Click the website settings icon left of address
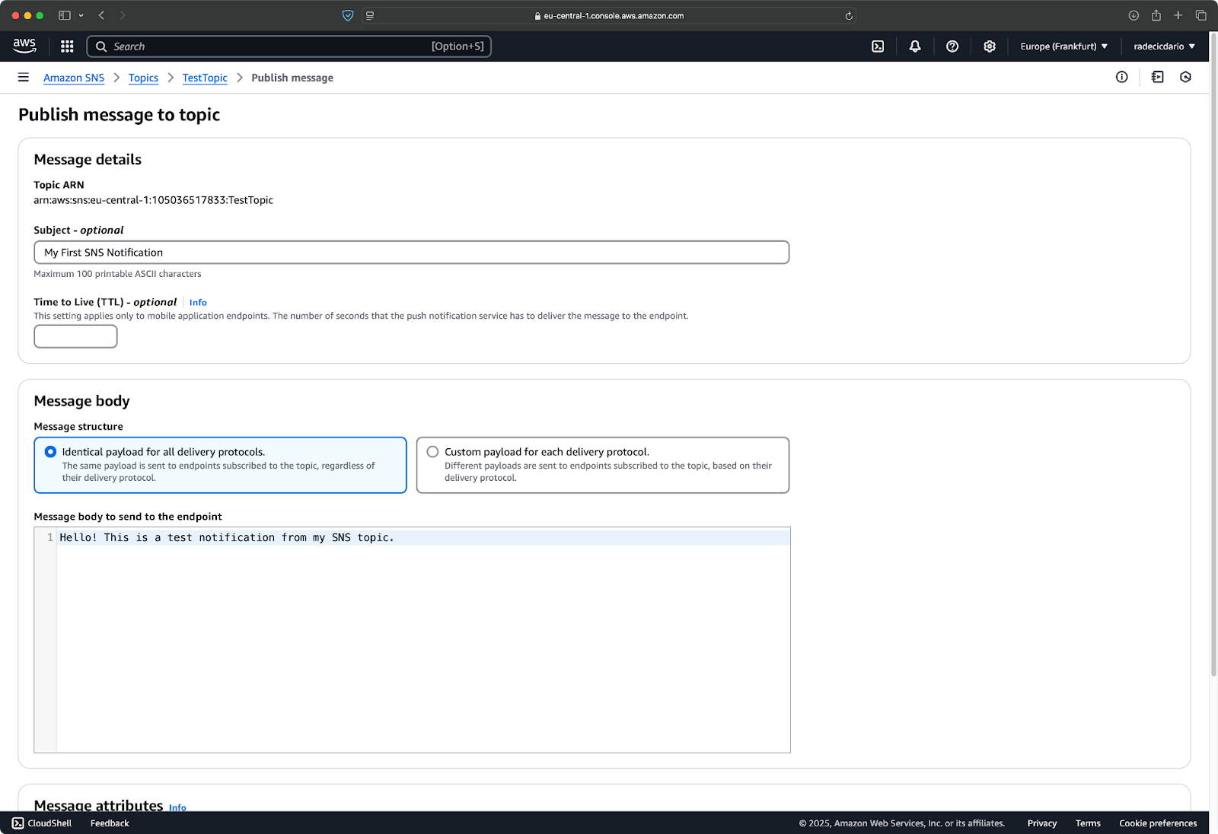Image resolution: width=1218 pixels, height=834 pixels. coord(370,15)
